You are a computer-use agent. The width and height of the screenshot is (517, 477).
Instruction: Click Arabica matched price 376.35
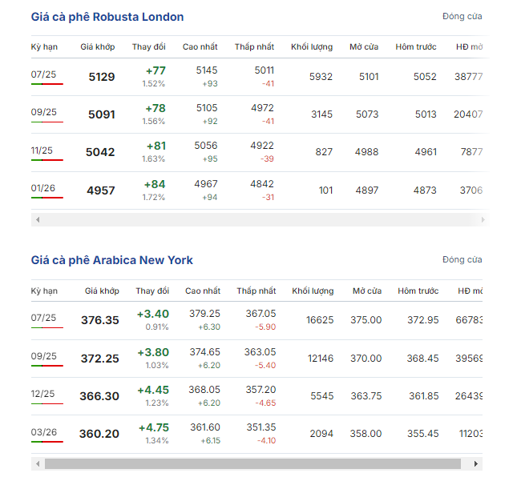coord(100,320)
